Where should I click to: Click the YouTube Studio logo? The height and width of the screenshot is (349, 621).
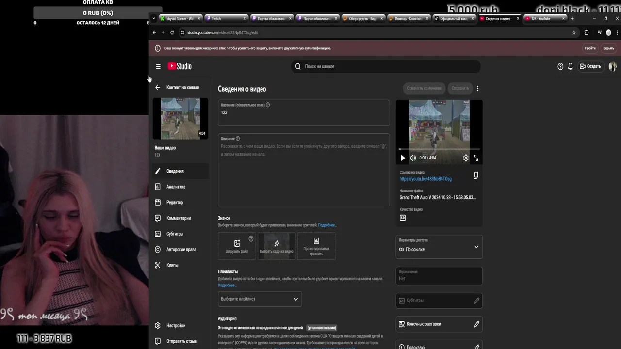(180, 66)
